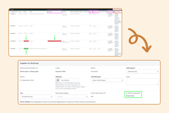This screenshot has width=169, height=113.
Task: Click the green due date badge in last row
Action: point(26,49)
